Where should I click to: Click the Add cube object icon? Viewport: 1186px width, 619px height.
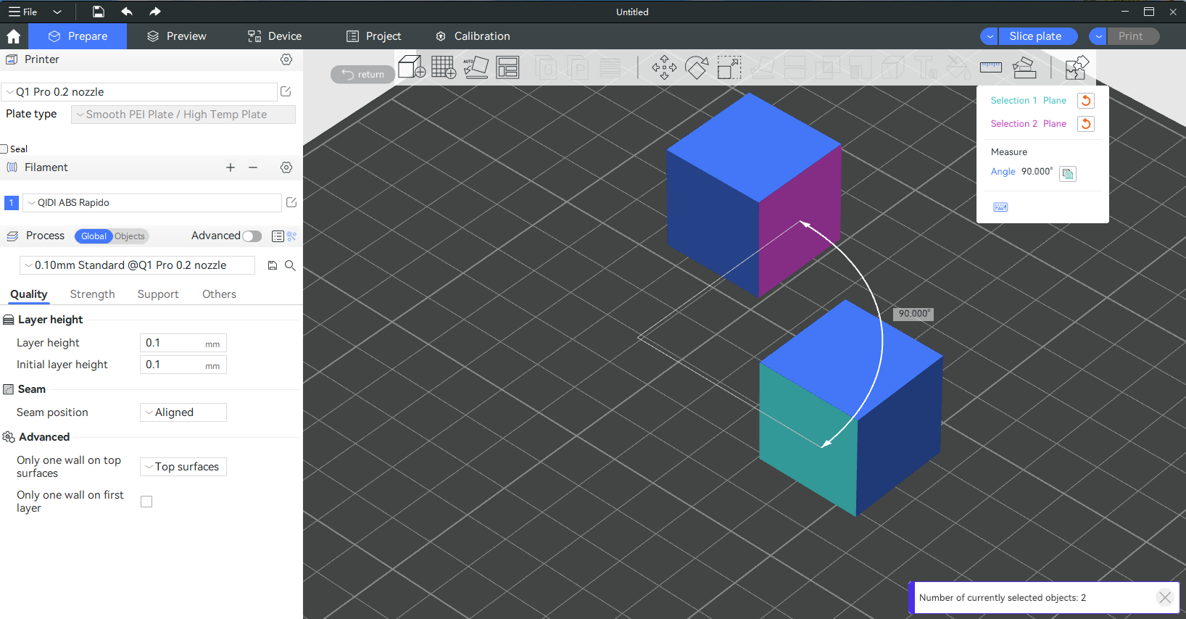click(412, 67)
